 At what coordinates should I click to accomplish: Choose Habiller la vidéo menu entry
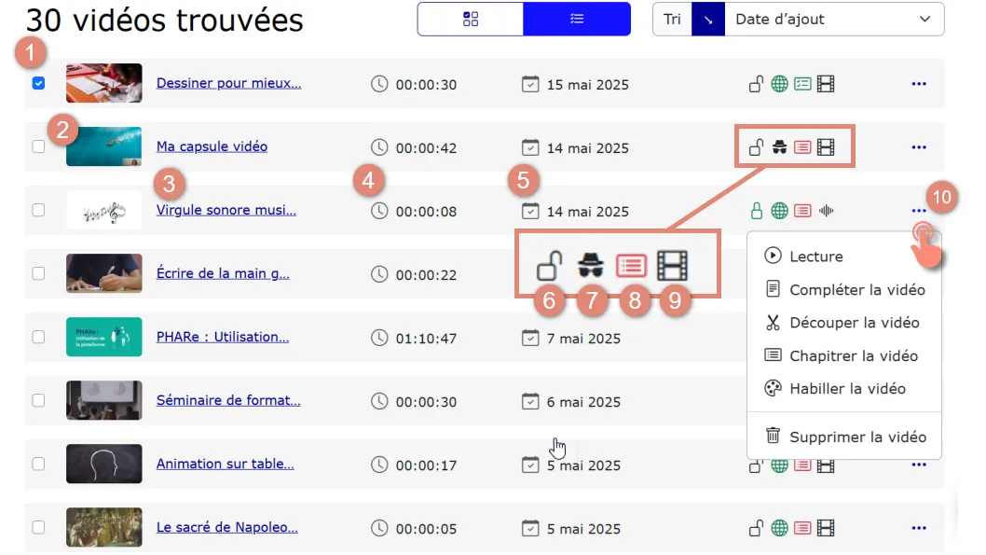pos(844,388)
